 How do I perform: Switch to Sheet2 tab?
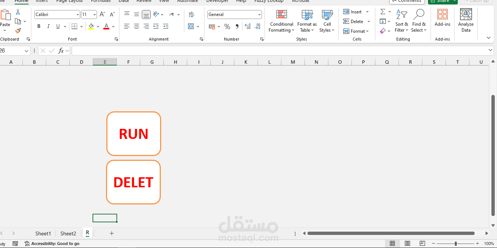pyautogui.click(x=68, y=233)
